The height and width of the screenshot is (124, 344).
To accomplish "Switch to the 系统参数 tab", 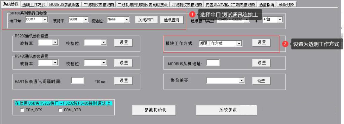I will (10, 4).
